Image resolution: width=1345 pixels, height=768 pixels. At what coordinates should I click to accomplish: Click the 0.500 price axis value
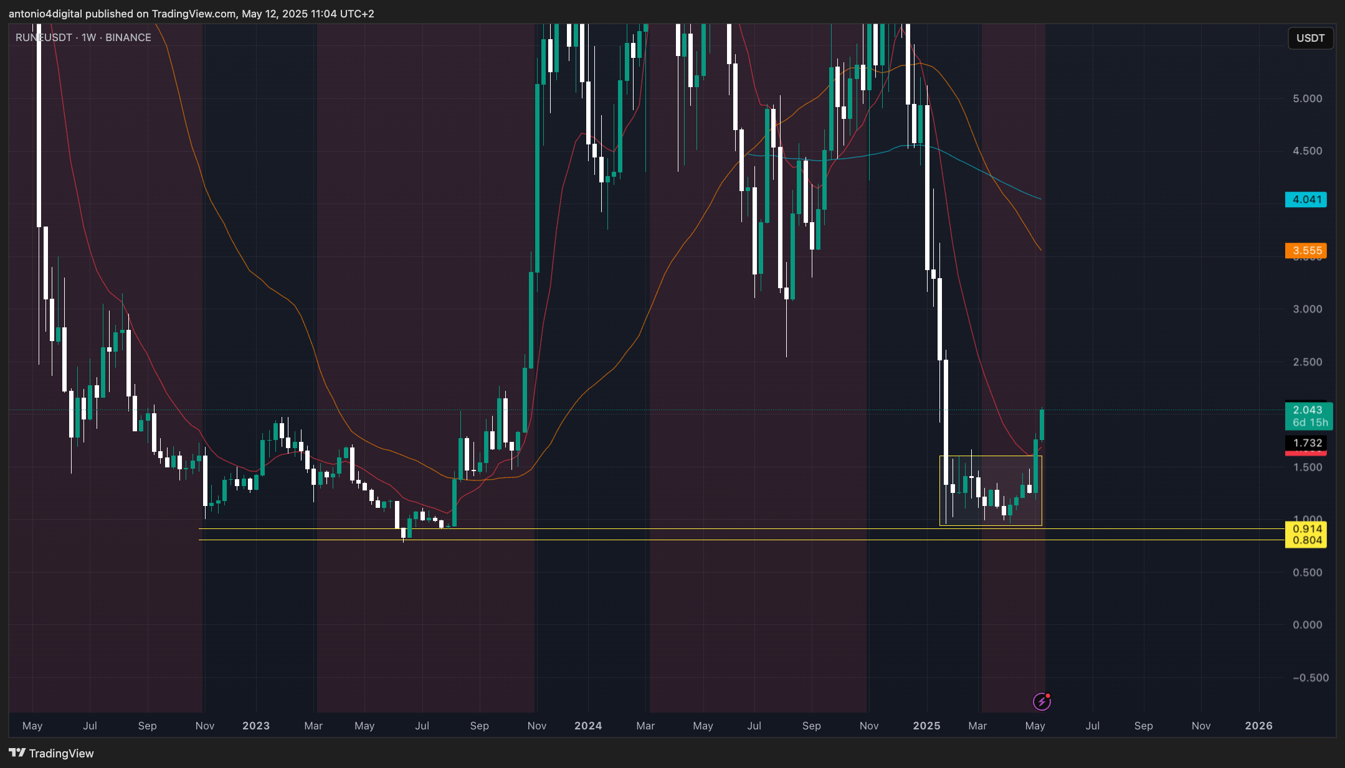1307,572
